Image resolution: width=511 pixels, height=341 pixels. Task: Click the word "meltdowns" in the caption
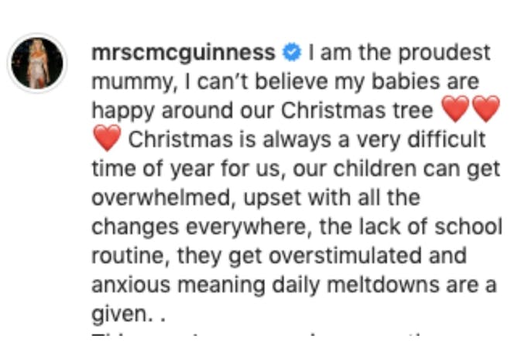(383, 285)
